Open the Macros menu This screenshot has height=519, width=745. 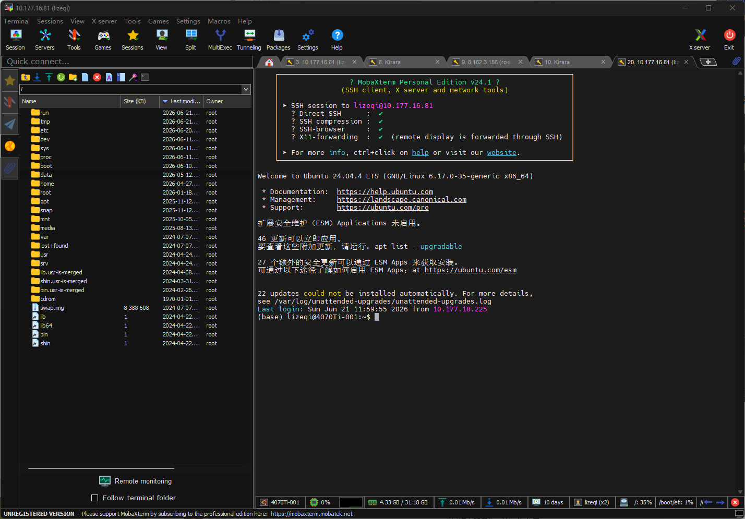(x=219, y=21)
